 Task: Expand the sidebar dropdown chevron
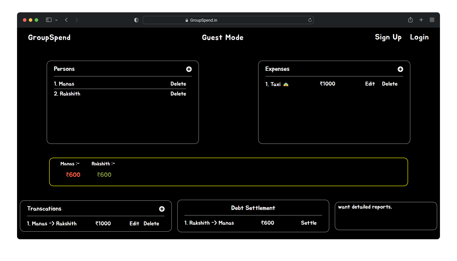56,20
